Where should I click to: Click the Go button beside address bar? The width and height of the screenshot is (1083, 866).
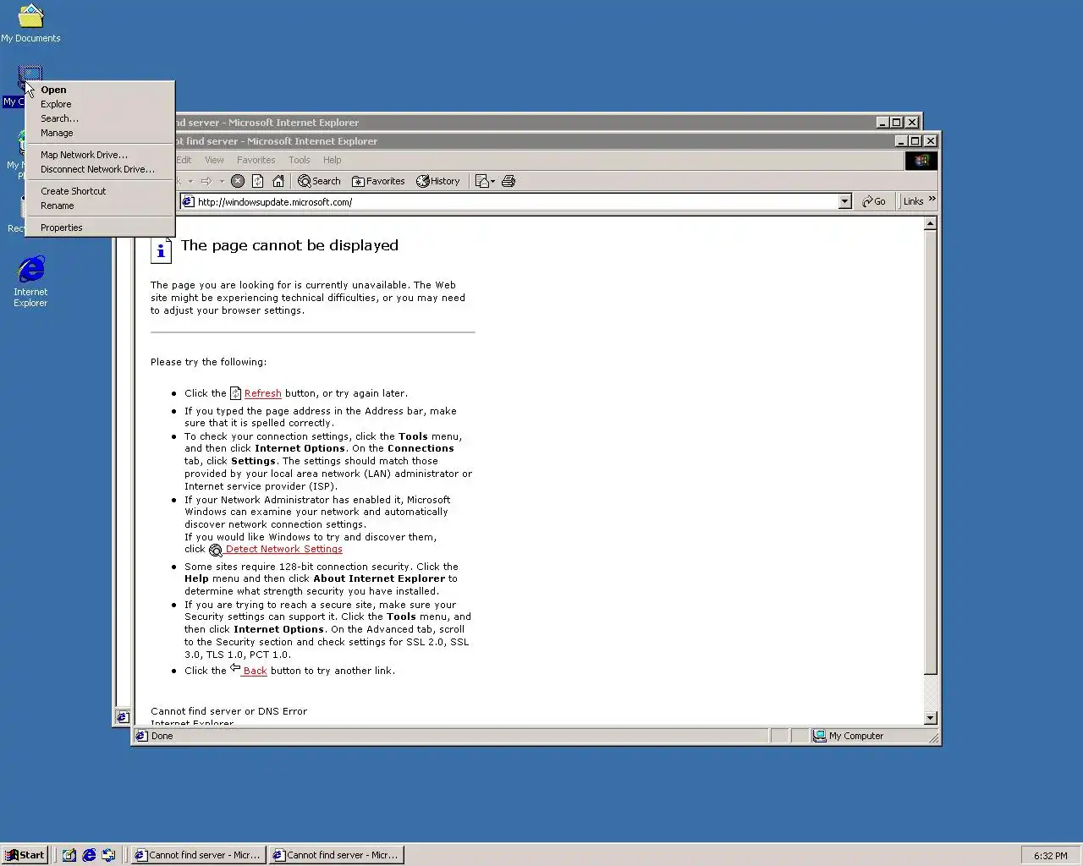click(x=874, y=201)
